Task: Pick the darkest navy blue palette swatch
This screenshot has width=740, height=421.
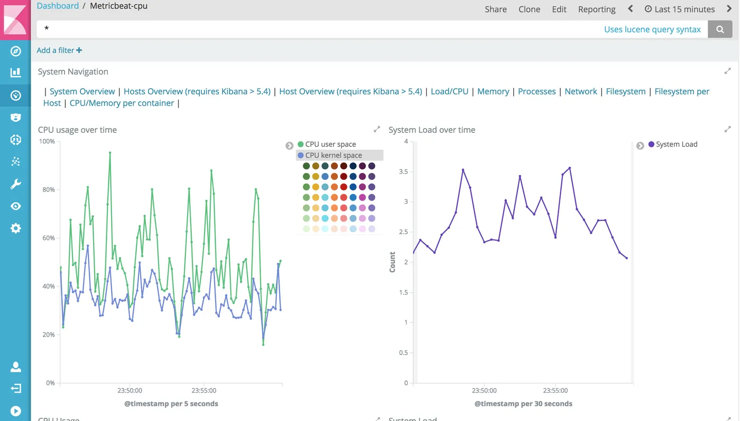Action: [x=353, y=166]
